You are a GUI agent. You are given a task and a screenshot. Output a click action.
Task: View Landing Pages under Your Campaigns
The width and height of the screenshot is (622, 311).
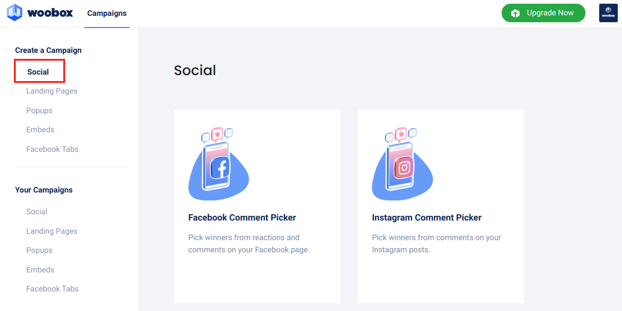tap(51, 231)
